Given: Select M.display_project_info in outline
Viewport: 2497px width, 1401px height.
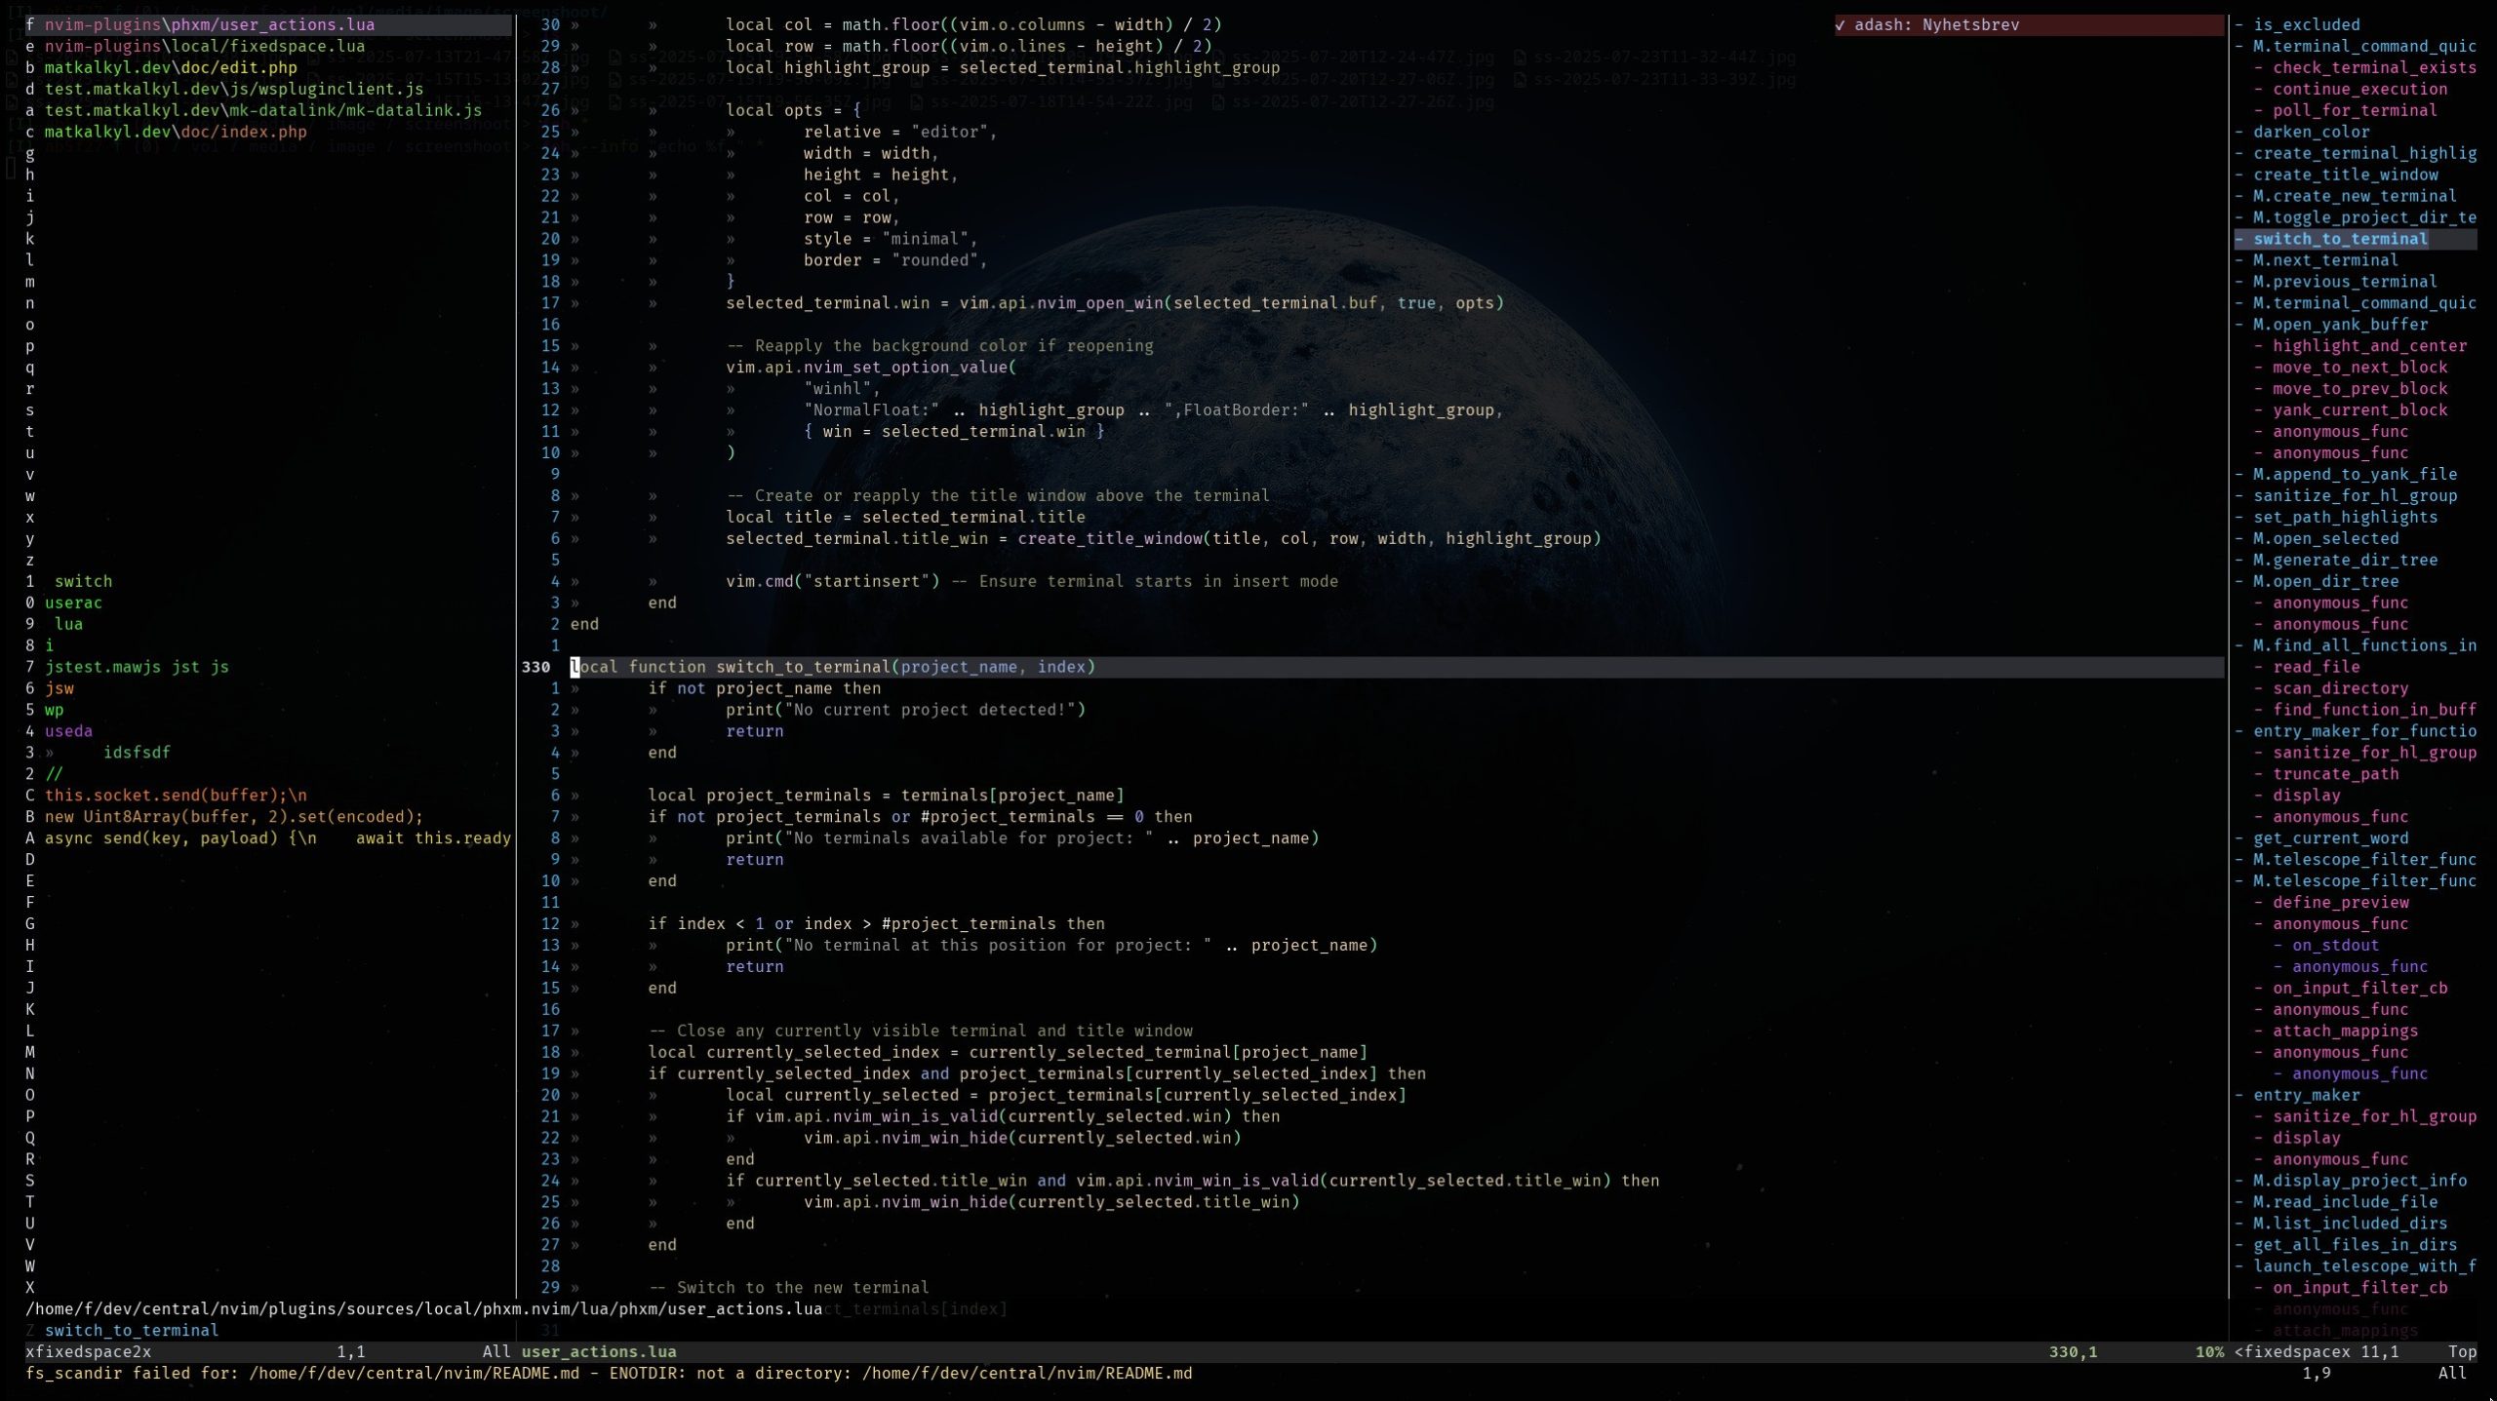Looking at the screenshot, I should tap(2359, 1182).
